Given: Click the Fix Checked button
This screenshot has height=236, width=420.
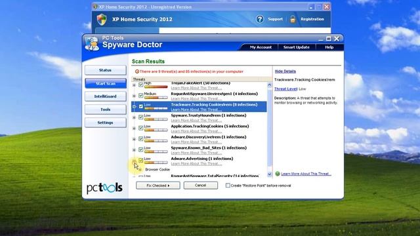Looking at the screenshot, I should (157, 186).
